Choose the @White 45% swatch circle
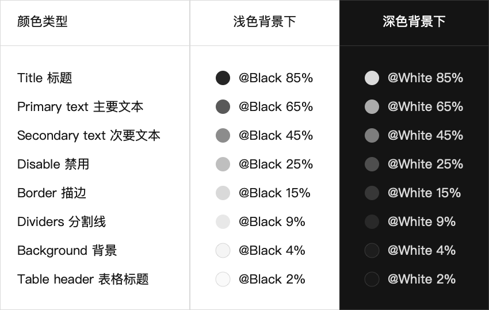The image size is (489, 310). [372, 135]
